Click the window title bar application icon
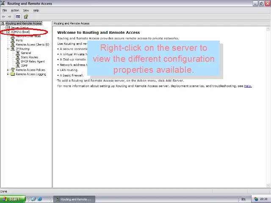This screenshot has height=203, width=271. 3,3
